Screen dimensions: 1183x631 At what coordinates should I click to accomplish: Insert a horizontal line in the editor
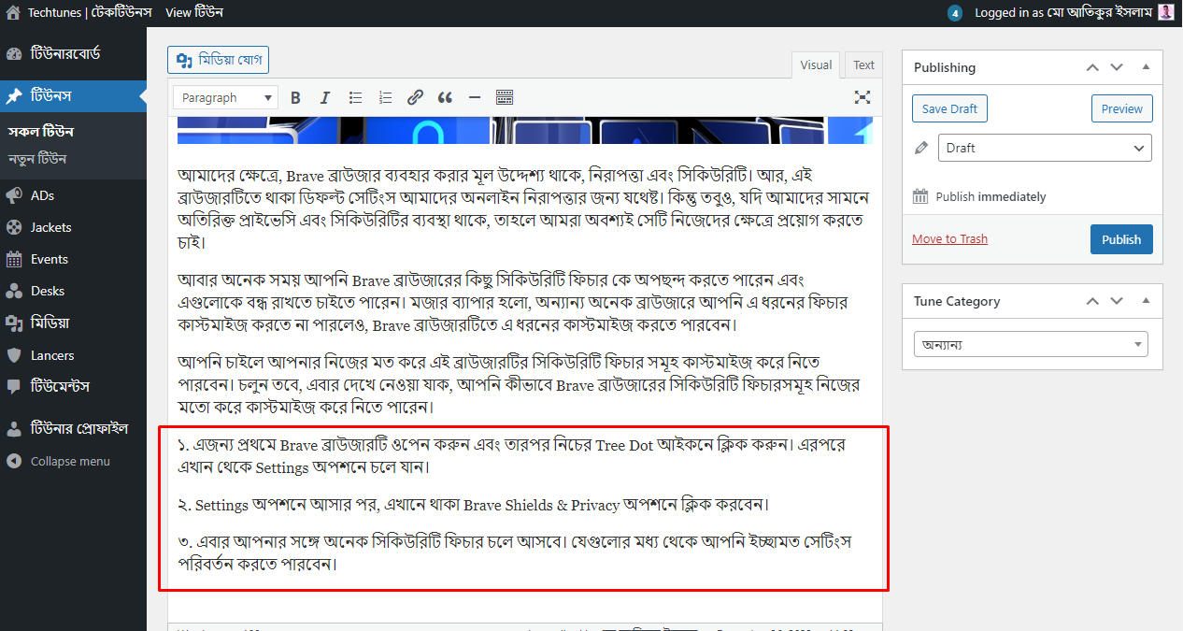point(475,96)
